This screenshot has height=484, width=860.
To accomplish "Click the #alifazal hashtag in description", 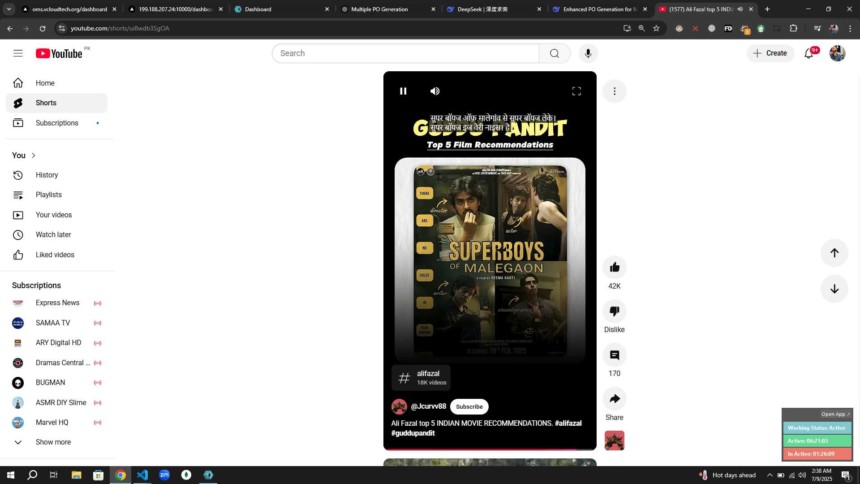I will pos(568,423).
